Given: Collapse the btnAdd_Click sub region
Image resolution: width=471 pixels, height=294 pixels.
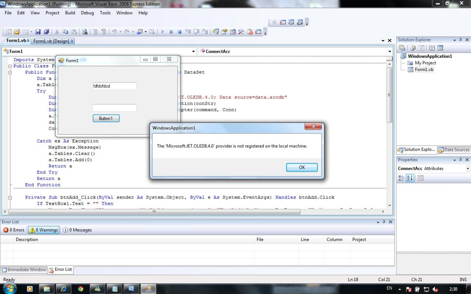Looking at the screenshot, I should click(x=10, y=197).
